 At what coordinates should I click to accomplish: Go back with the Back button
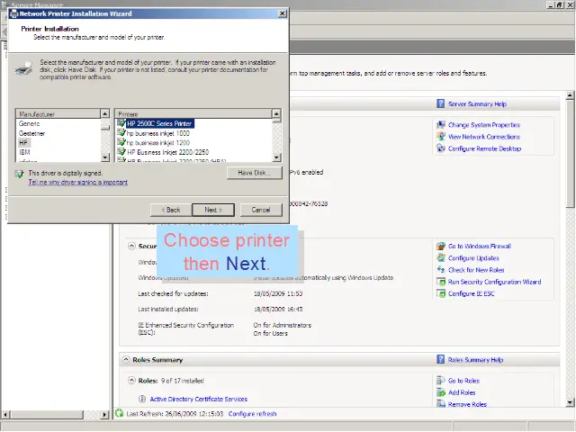coord(171,210)
